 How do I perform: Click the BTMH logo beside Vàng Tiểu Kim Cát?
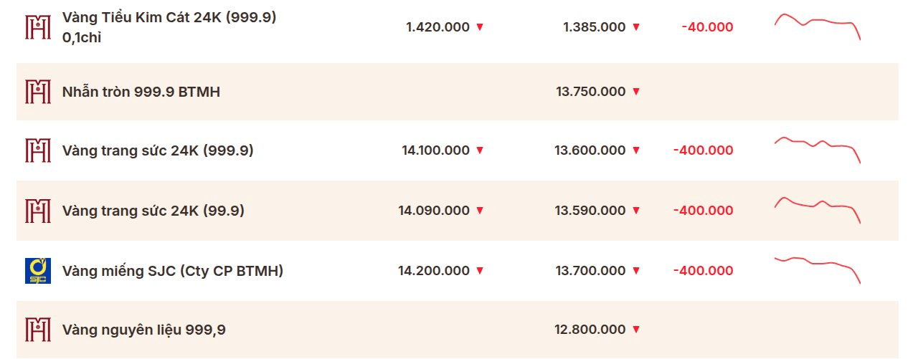click(x=37, y=27)
